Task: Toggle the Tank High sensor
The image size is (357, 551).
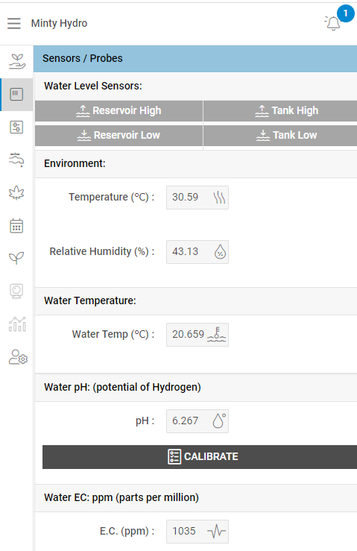Action: [280, 110]
